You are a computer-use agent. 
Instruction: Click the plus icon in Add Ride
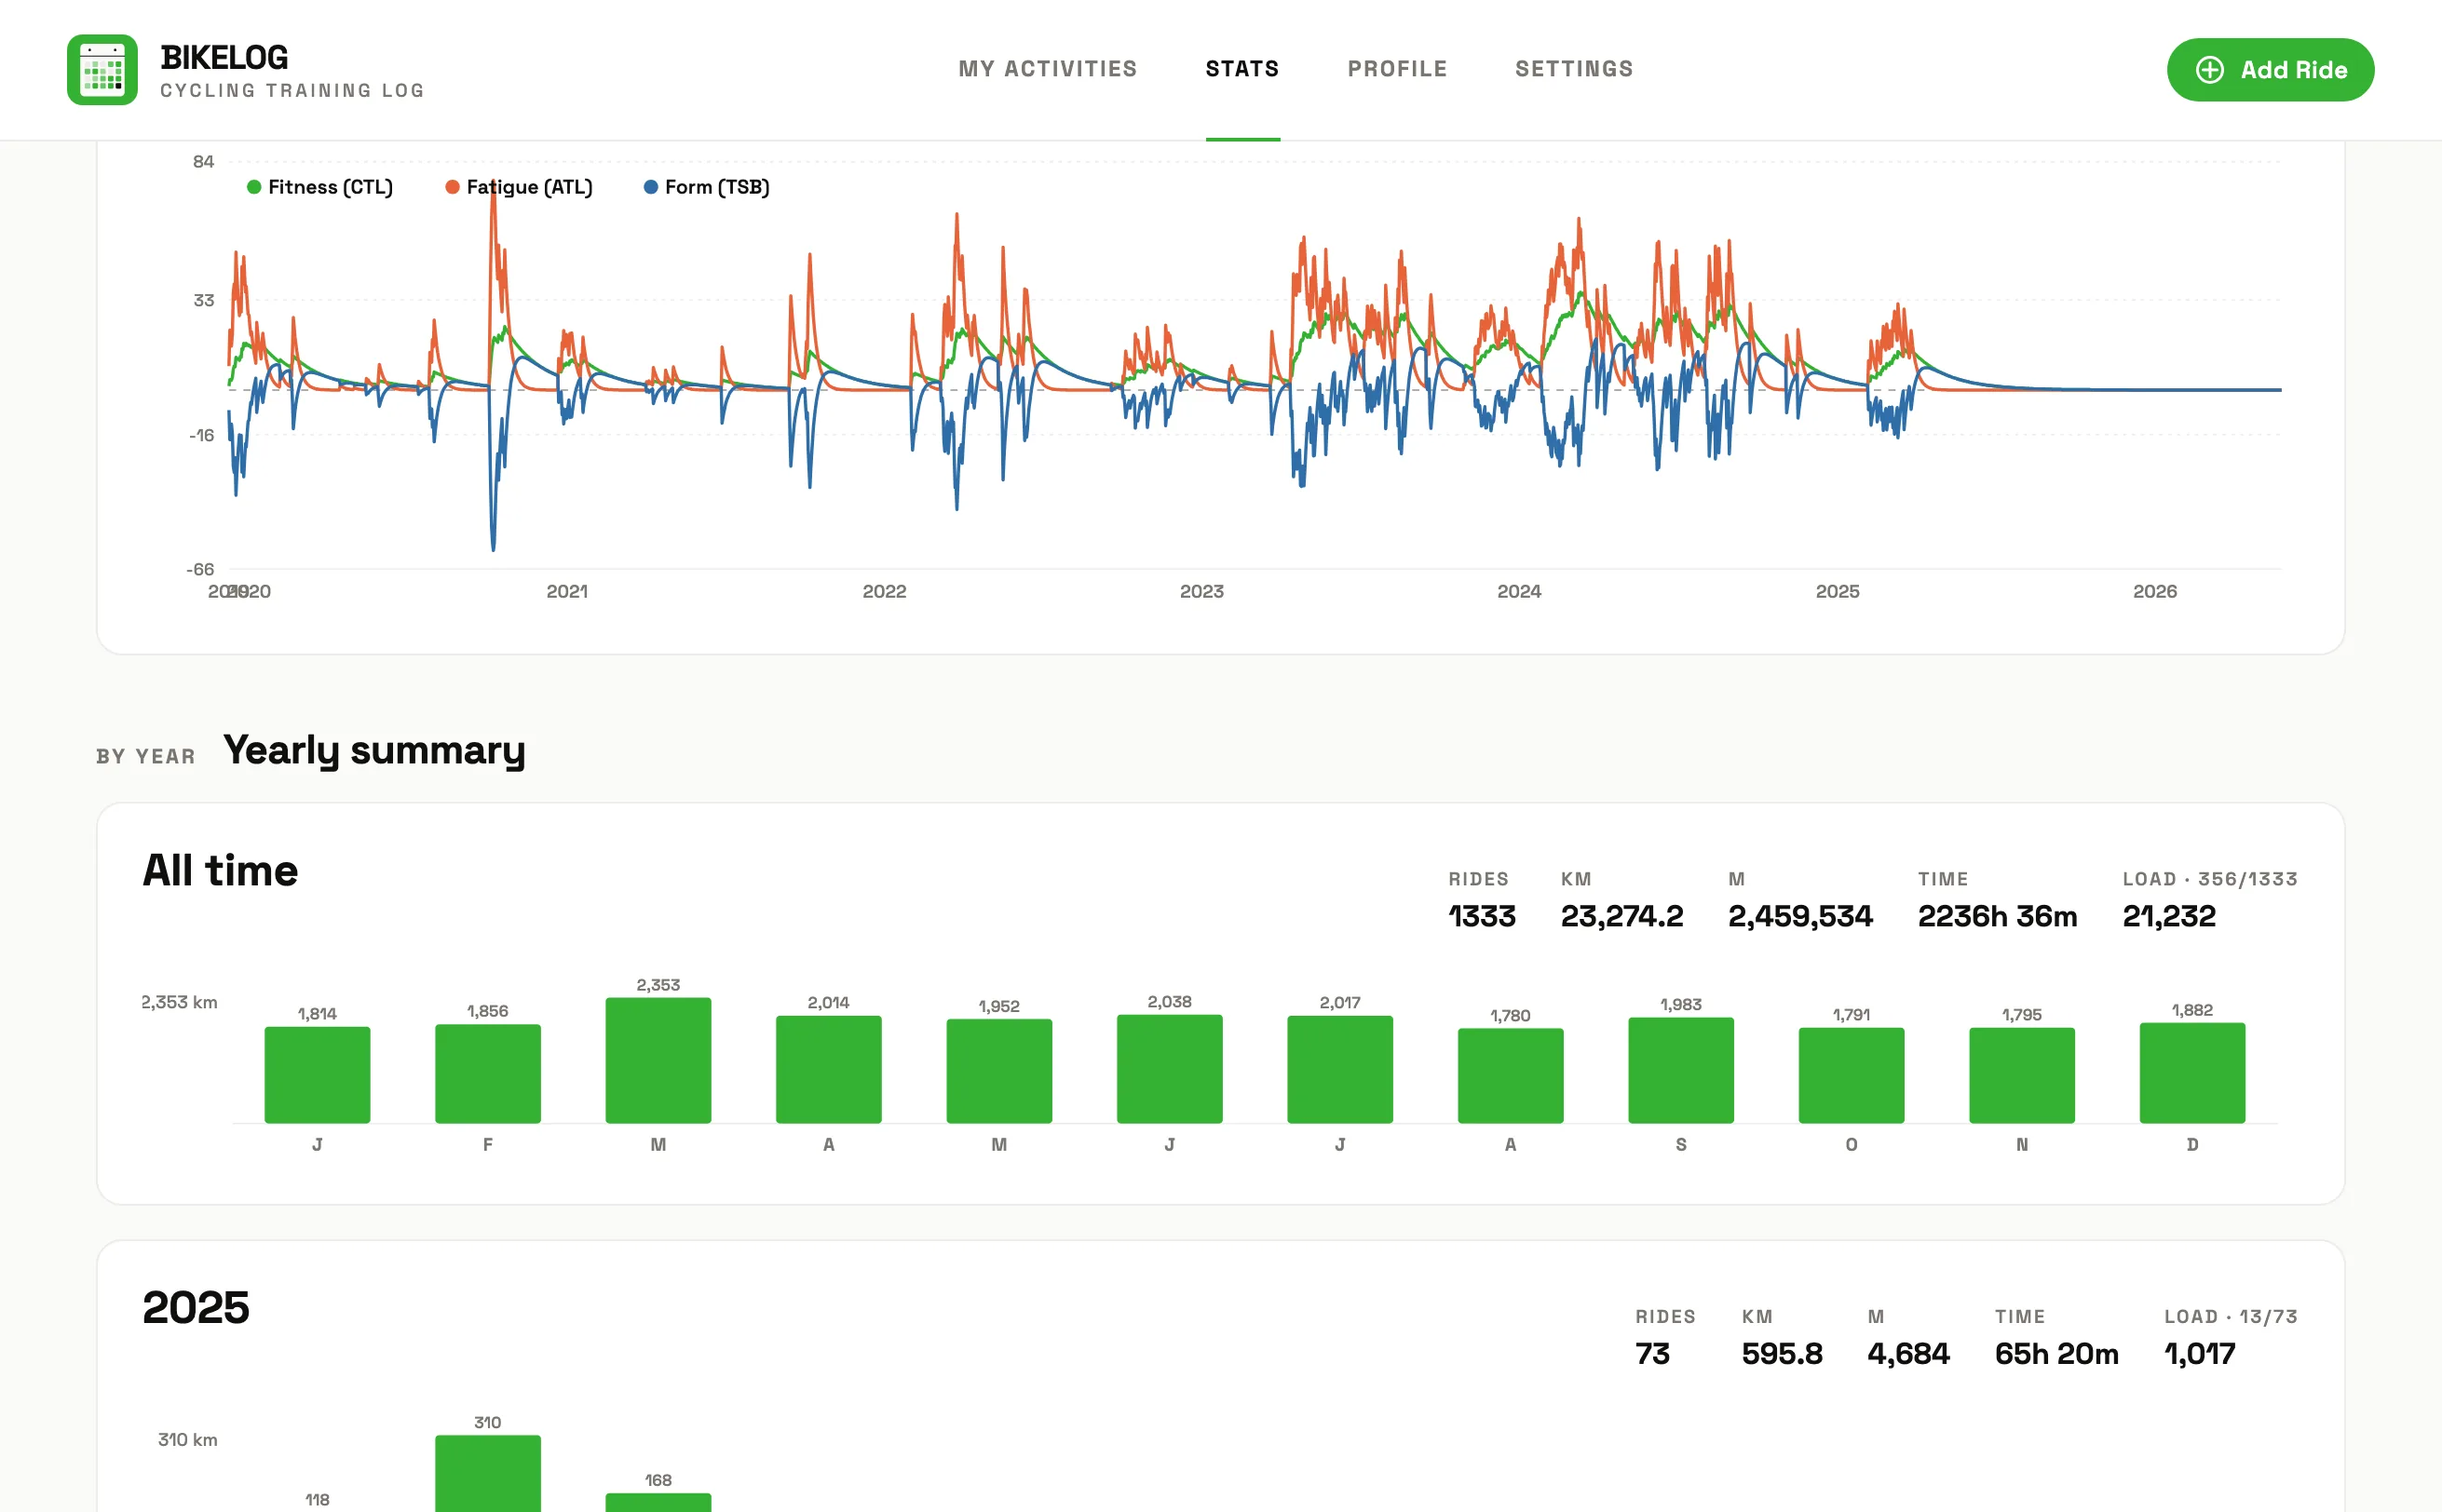(x=2209, y=70)
